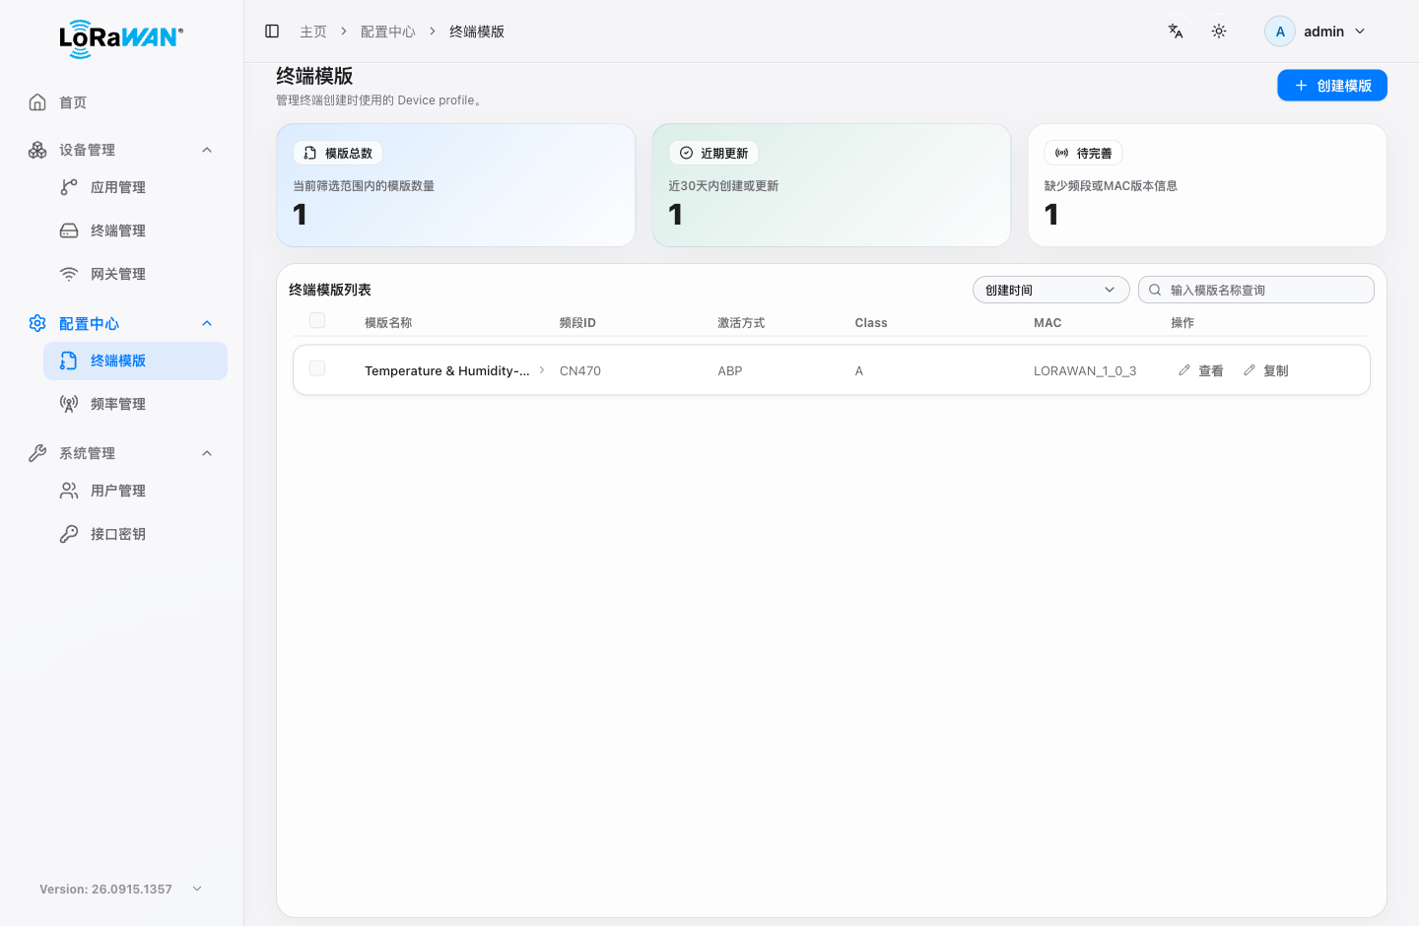This screenshot has width=1419, height=926.
Task: Click the 近期更新 stat card
Action: [x=832, y=185]
